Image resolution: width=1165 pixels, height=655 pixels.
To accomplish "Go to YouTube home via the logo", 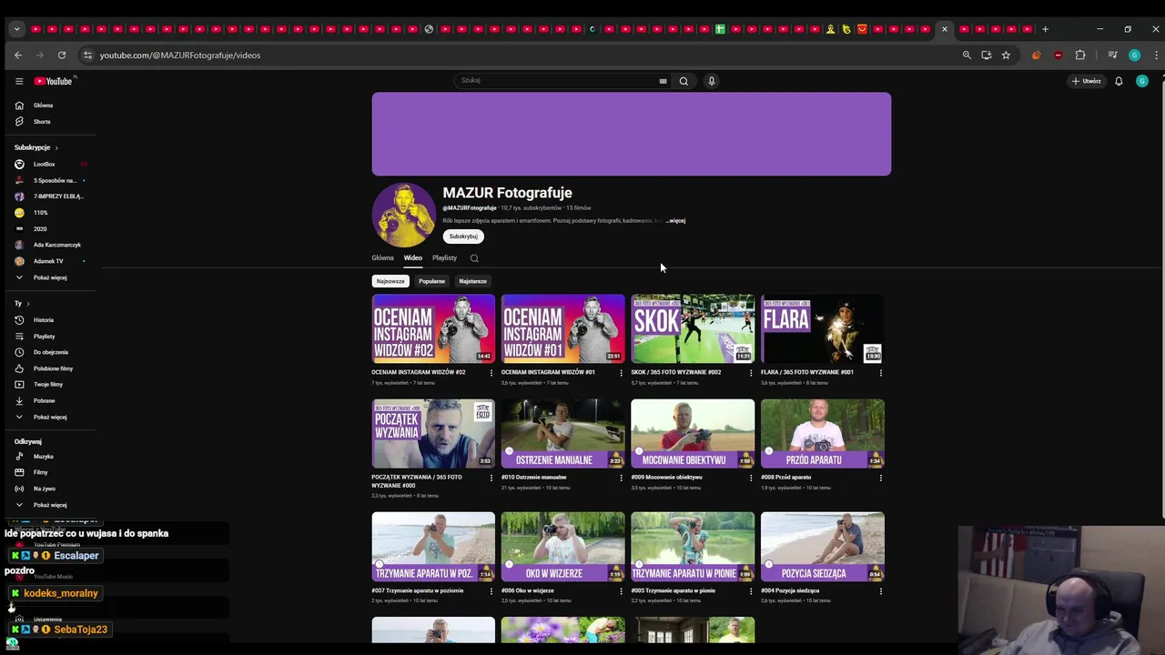I will point(53,81).
